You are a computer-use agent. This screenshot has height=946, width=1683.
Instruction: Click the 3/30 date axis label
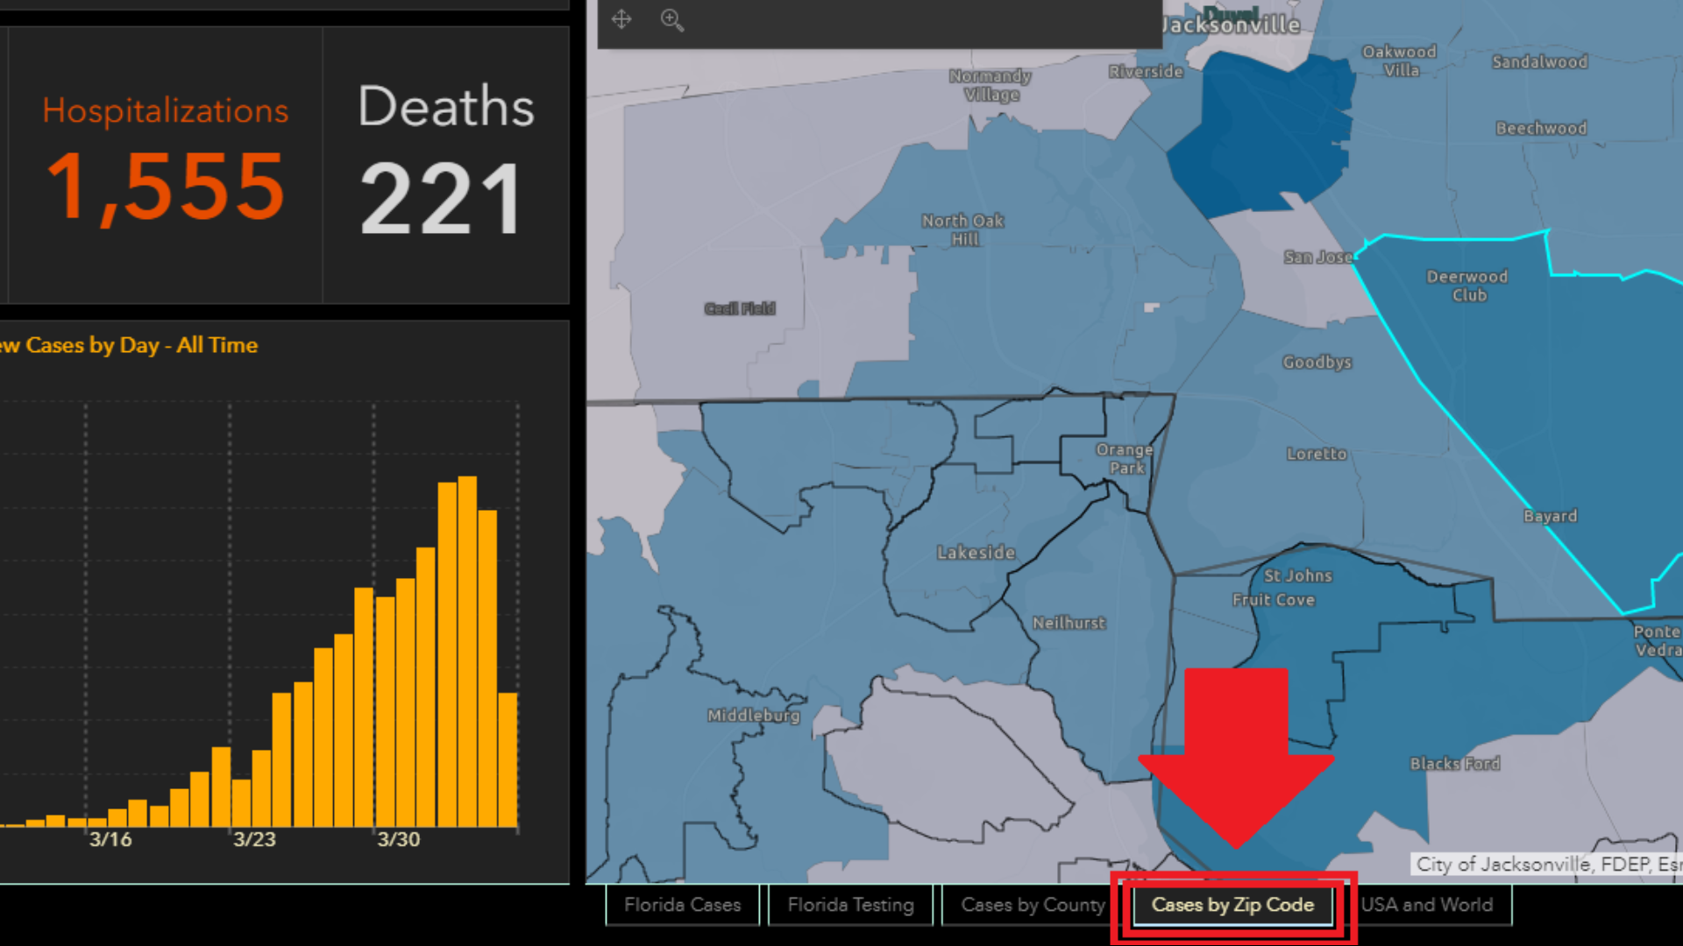398,839
